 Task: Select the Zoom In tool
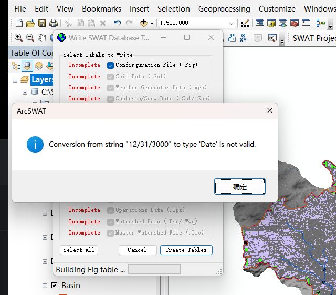pos(19,38)
